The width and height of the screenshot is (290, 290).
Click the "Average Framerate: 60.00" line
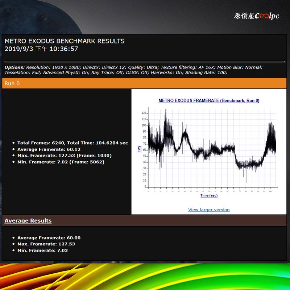(49, 238)
